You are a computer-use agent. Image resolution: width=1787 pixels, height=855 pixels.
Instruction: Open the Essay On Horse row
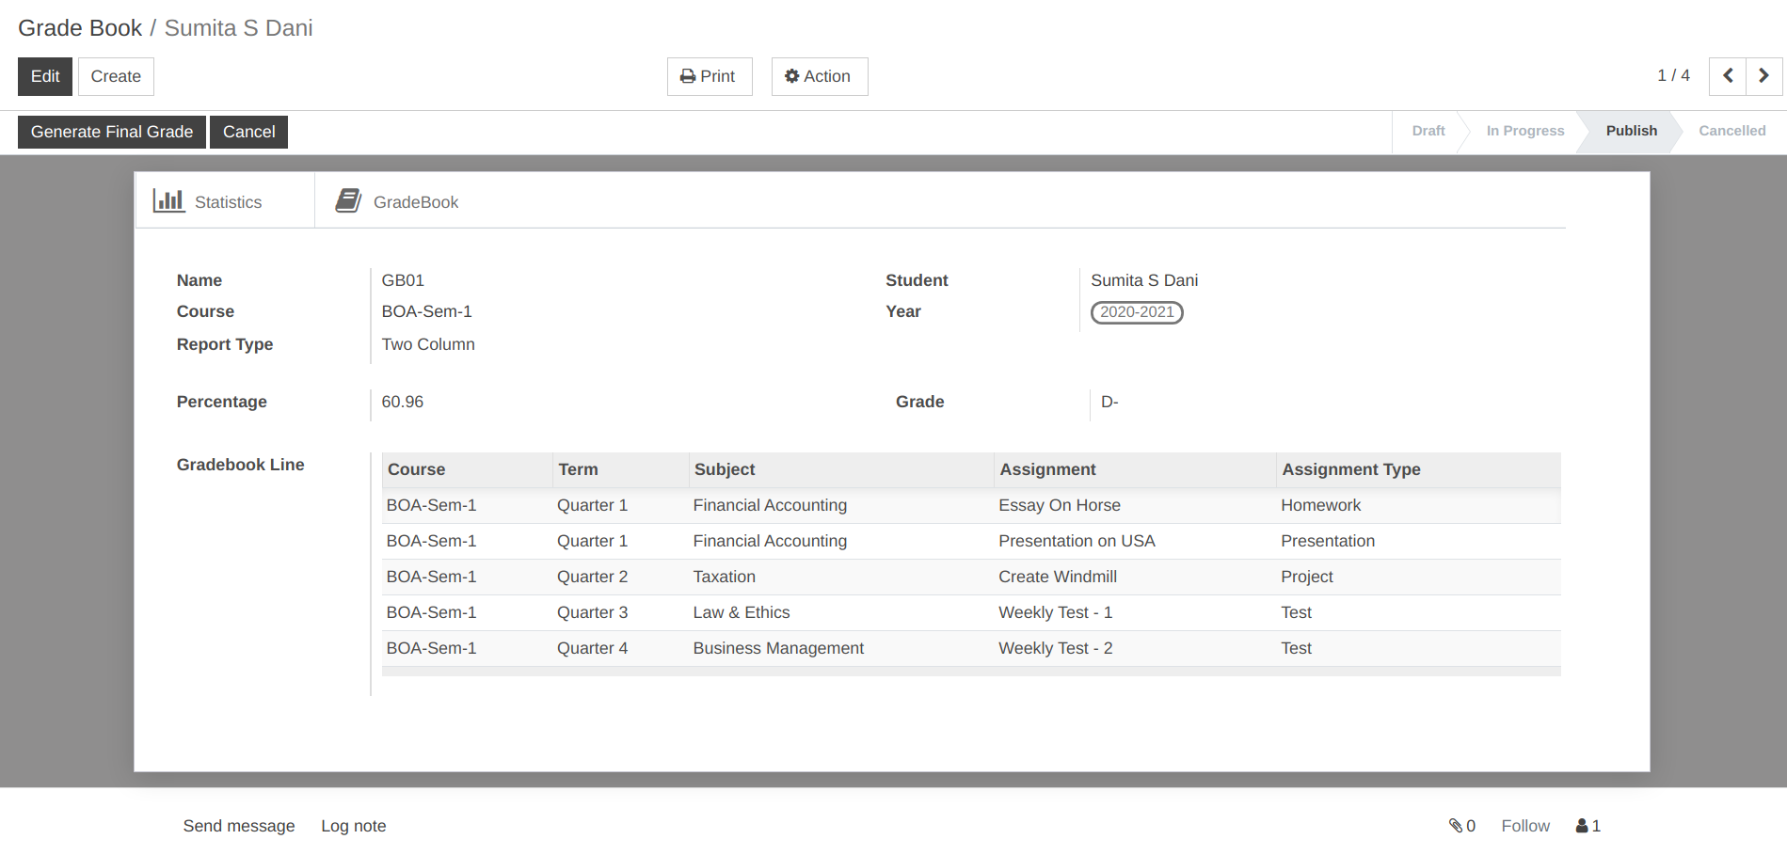[x=971, y=505]
